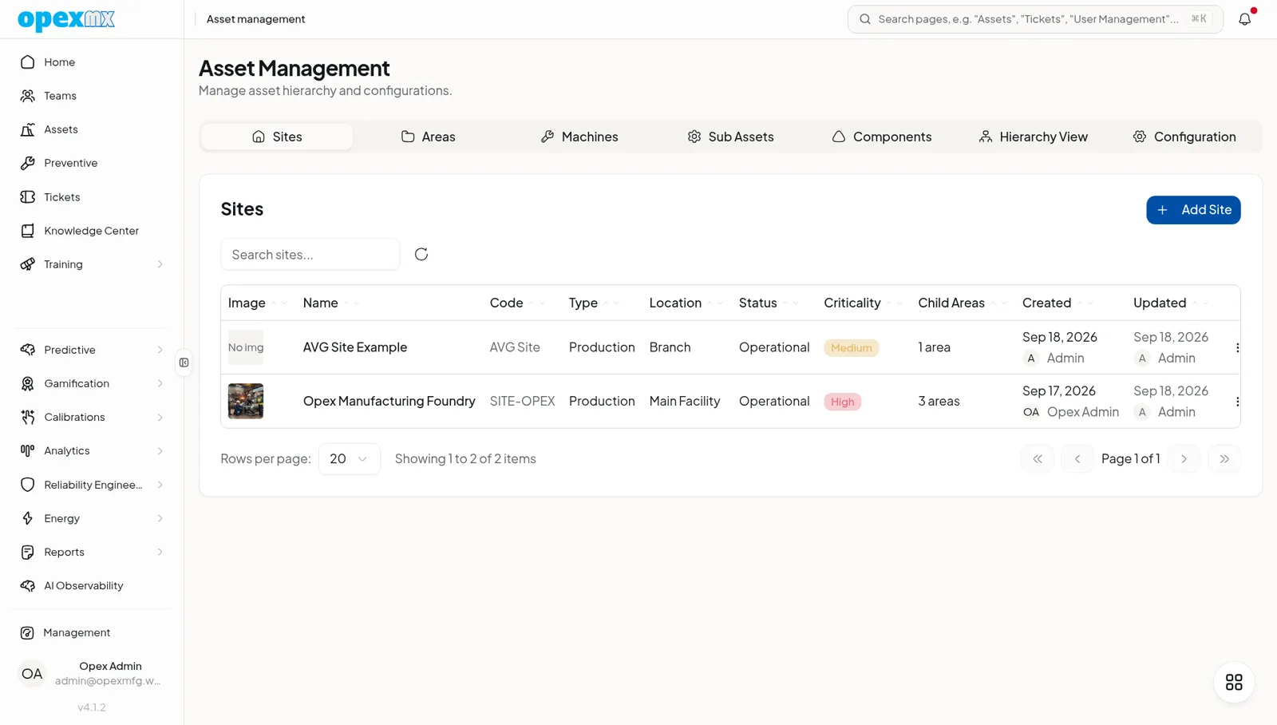Click the Reliability Engineering shield icon

[x=28, y=485]
